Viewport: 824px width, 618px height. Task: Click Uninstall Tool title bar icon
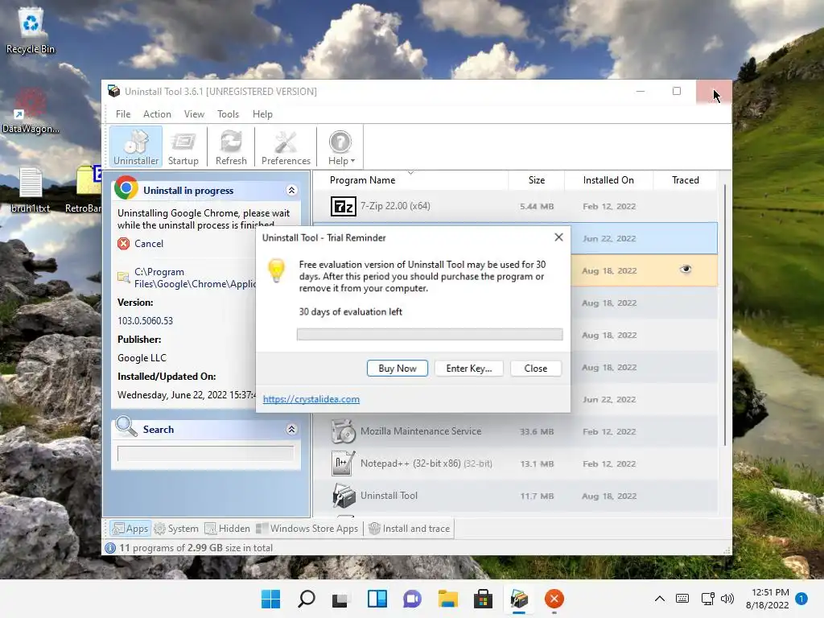(113, 92)
